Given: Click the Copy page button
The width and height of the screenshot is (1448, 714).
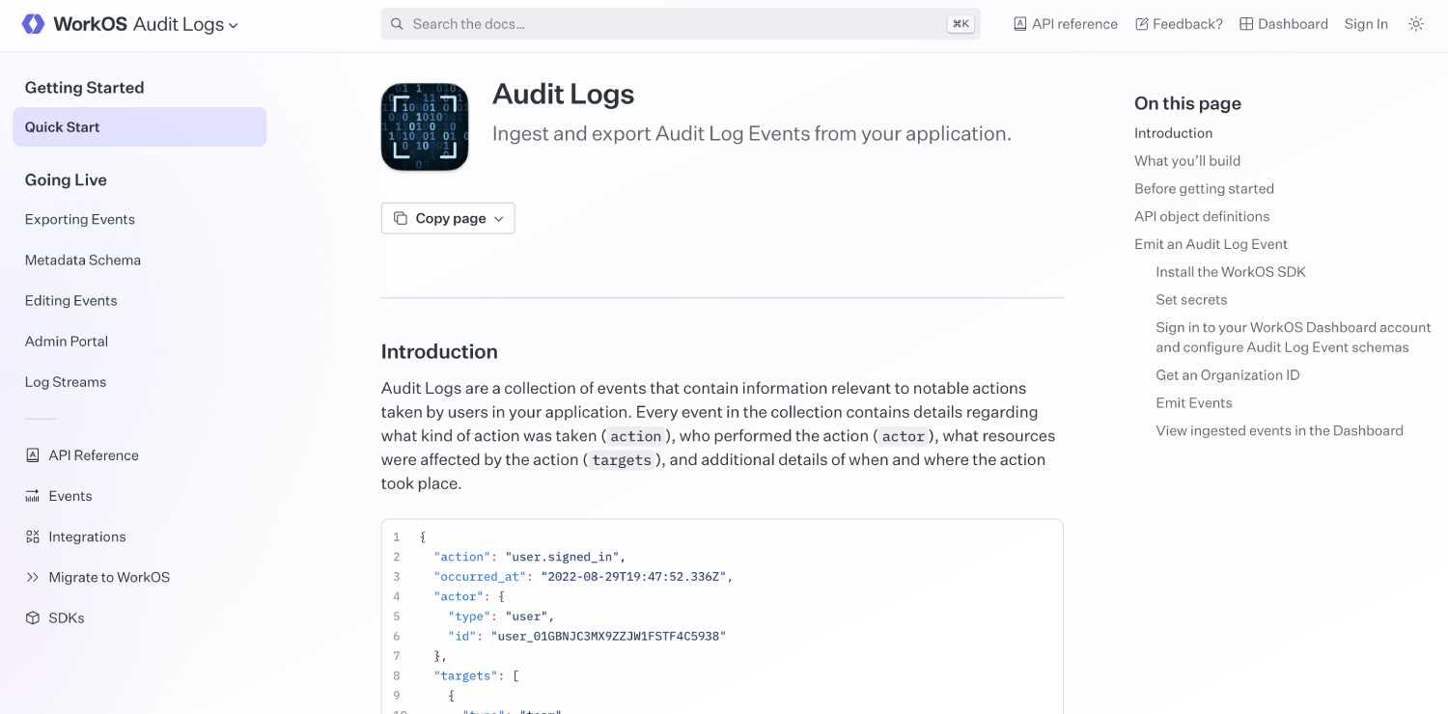Looking at the screenshot, I should pos(448,218).
